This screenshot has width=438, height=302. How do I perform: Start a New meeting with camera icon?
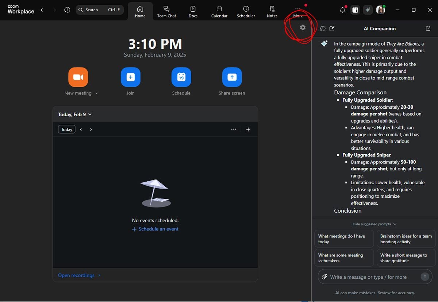pyautogui.click(x=78, y=77)
